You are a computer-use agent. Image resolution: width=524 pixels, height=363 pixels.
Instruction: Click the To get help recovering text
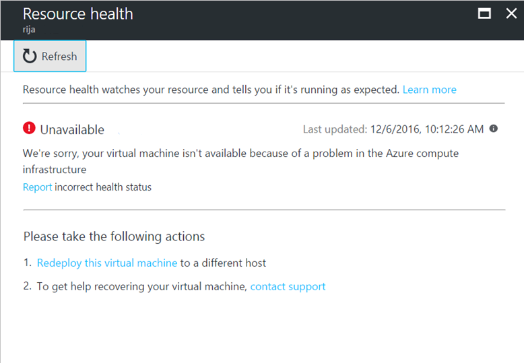(x=141, y=287)
